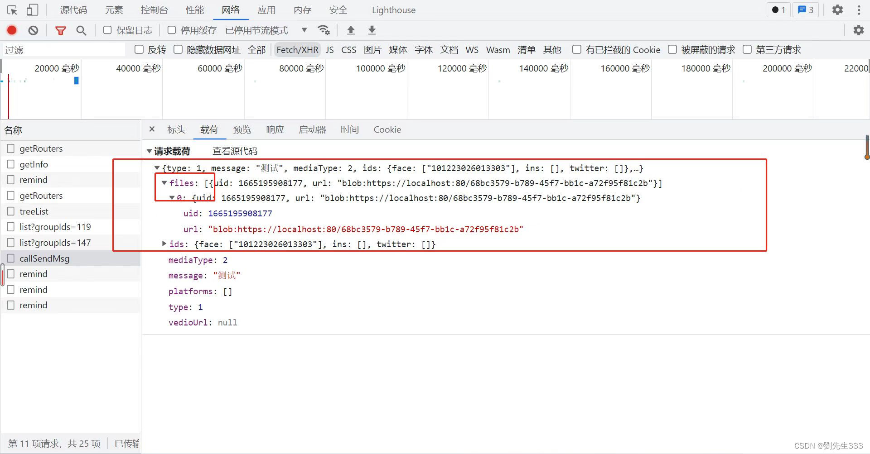Show the request Headers tab
Image resolution: width=870 pixels, height=454 pixels.
(x=176, y=129)
